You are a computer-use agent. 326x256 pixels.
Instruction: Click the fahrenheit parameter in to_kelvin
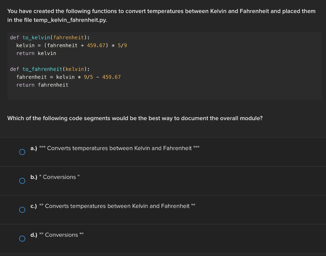[x=69, y=37]
